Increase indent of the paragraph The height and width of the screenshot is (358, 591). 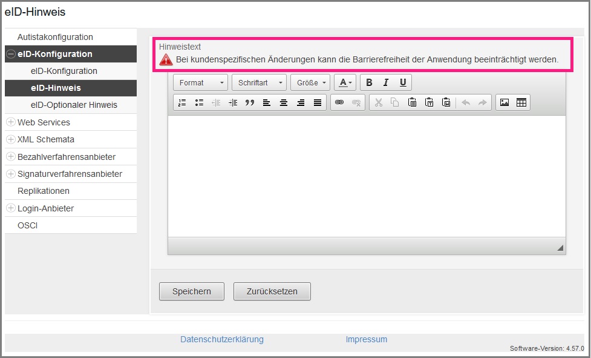point(233,103)
